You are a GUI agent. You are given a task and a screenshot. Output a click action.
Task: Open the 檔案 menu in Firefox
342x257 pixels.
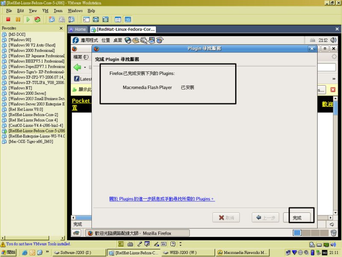click(x=81, y=57)
